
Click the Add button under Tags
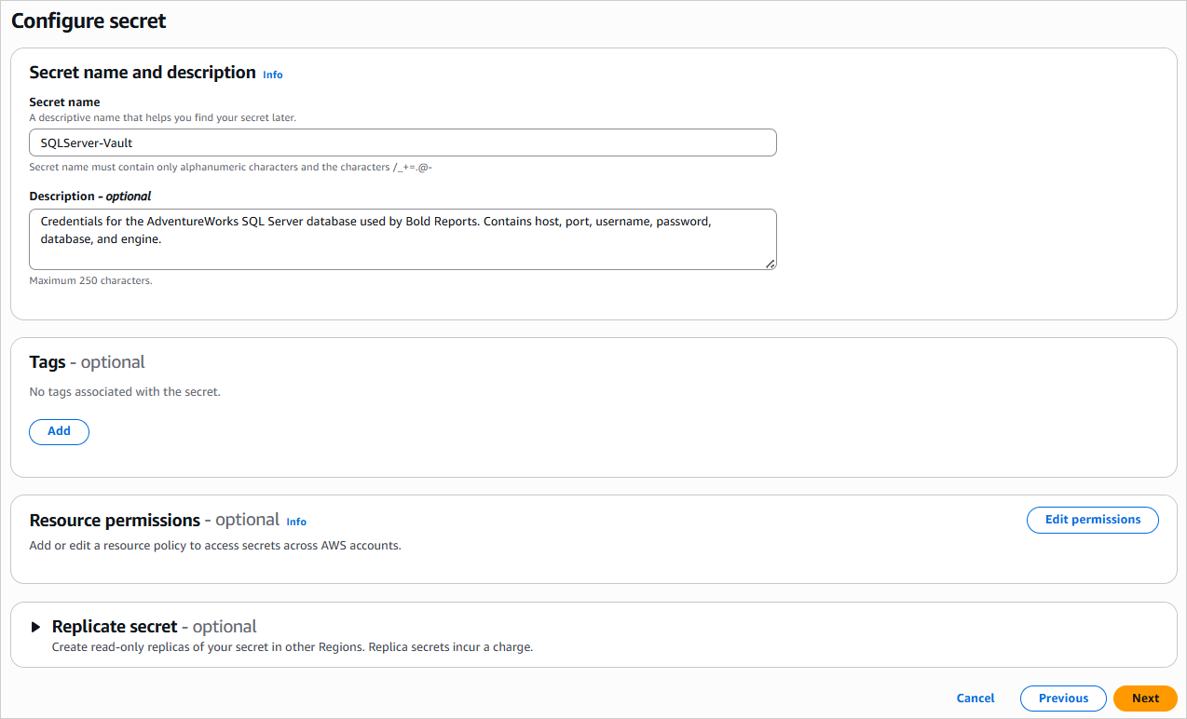pyautogui.click(x=59, y=431)
